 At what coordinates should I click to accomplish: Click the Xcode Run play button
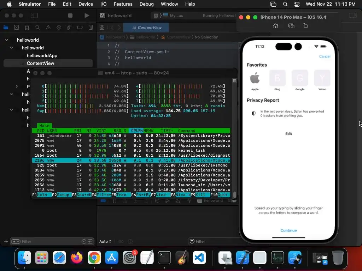[87, 16]
